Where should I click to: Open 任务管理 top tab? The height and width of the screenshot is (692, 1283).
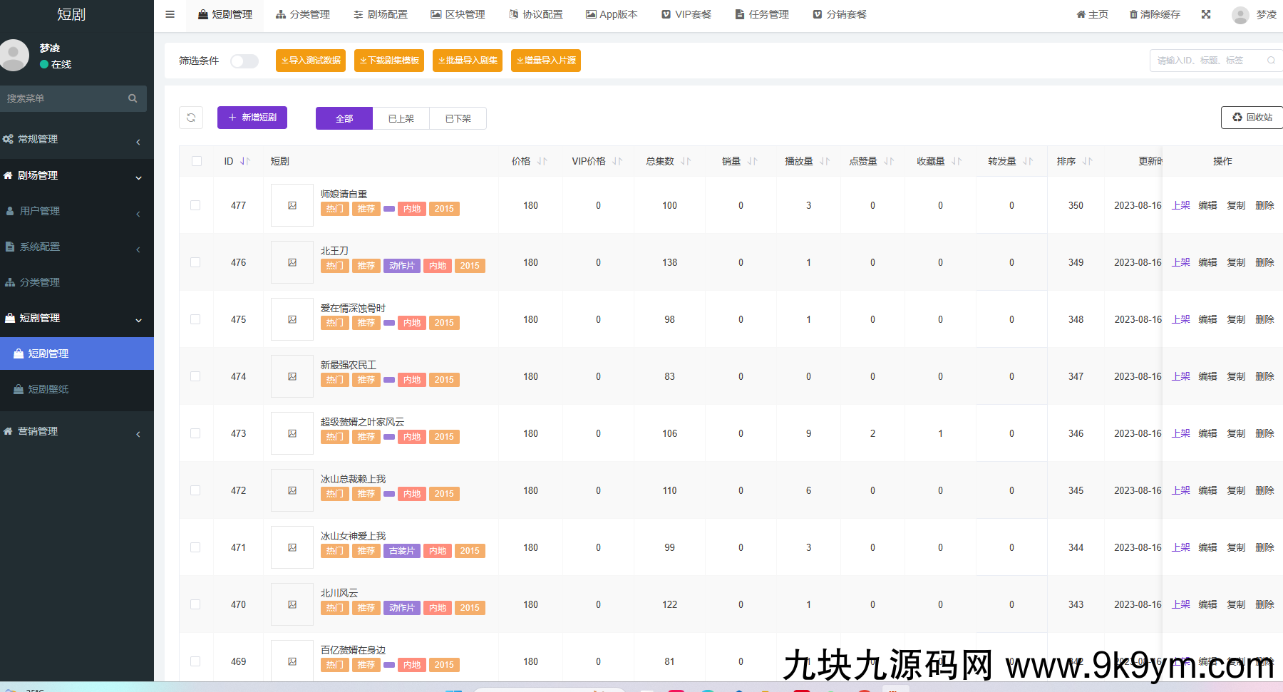[762, 14]
